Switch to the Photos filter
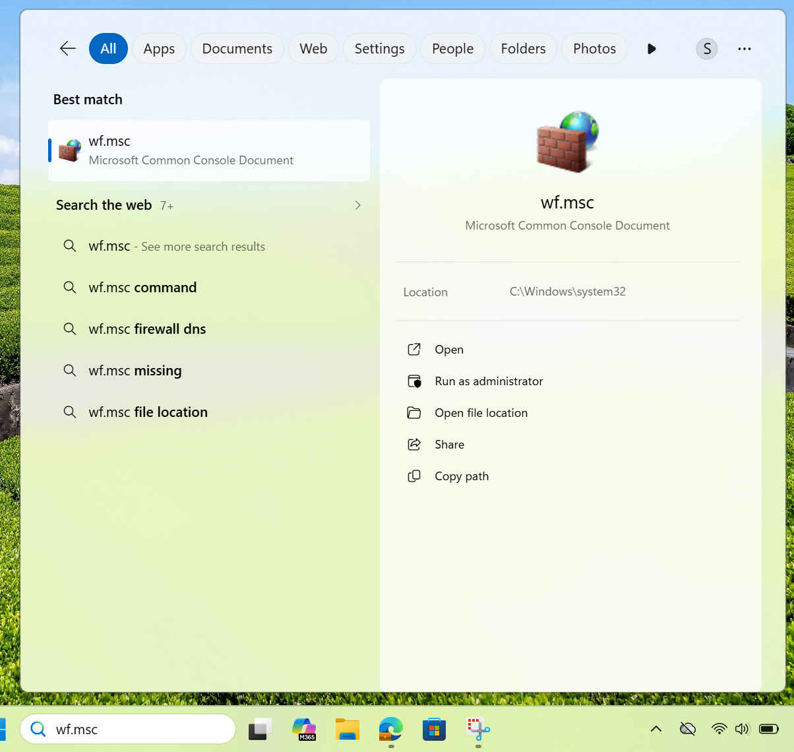The image size is (794, 752). click(594, 49)
